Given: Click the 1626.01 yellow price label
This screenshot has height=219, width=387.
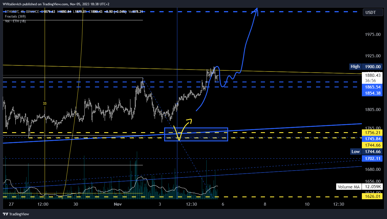Looking at the screenshot, I should (x=372, y=196).
